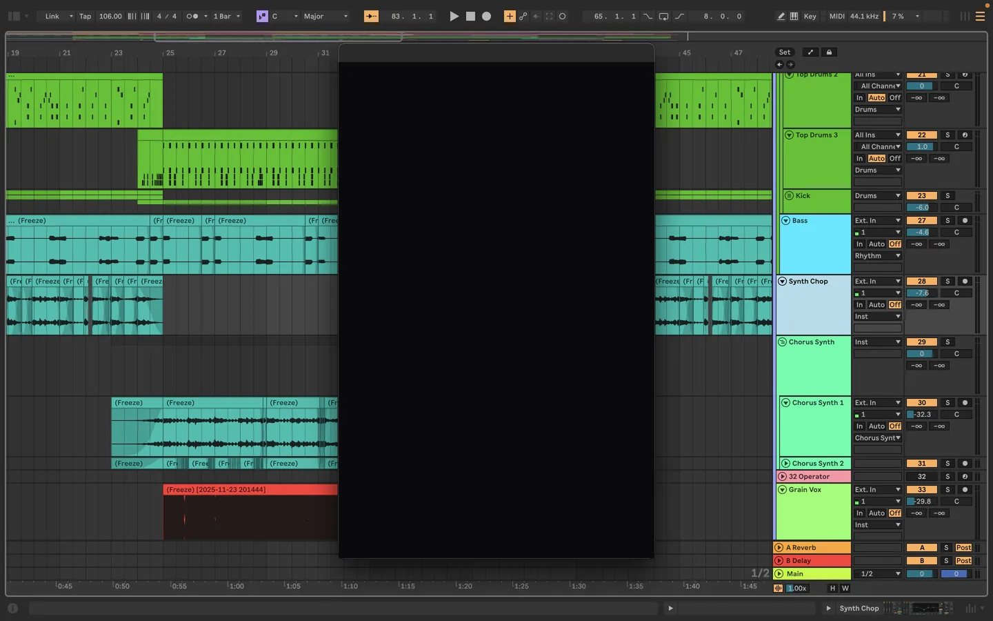
Task: Click the Stop transport button
Action: tap(470, 16)
